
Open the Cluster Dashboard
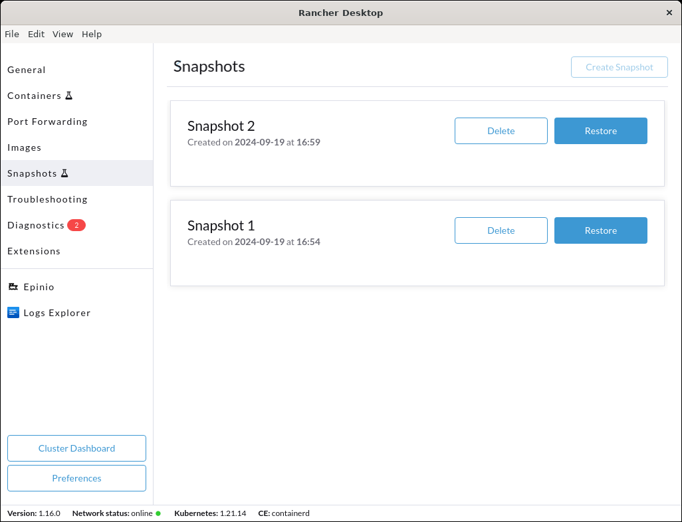pos(76,448)
